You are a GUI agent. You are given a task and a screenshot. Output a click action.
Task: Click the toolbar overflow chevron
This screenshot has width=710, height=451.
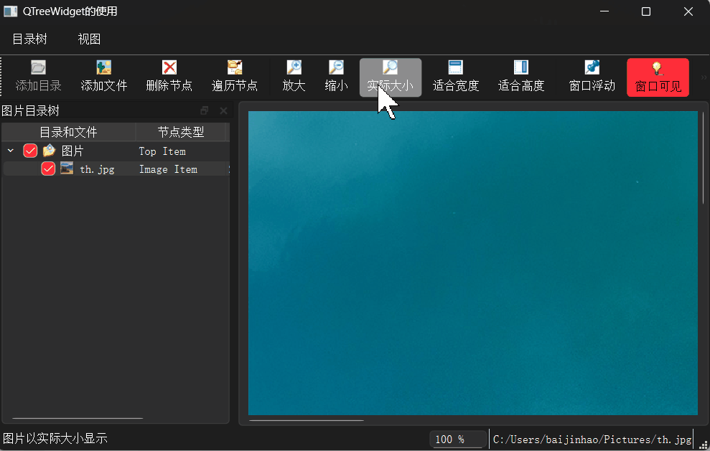(x=704, y=77)
